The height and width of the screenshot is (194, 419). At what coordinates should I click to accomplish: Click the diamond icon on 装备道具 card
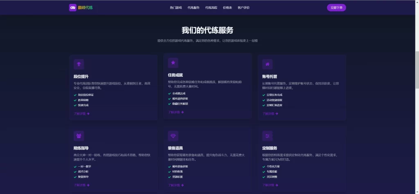coord(173,136)
